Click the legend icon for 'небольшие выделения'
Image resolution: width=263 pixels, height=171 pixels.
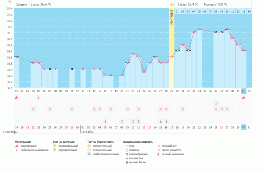17,150
